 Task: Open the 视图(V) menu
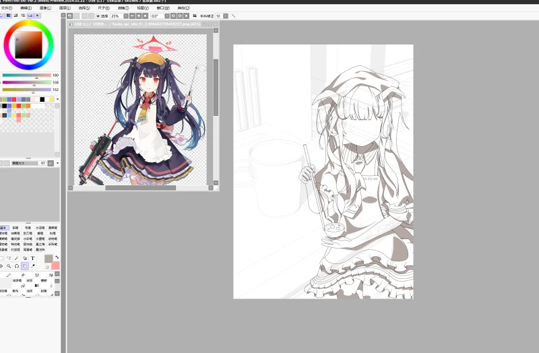tap(143, 8)
